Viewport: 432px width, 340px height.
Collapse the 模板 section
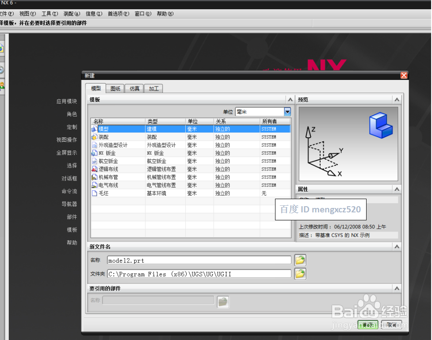[290, 100]
